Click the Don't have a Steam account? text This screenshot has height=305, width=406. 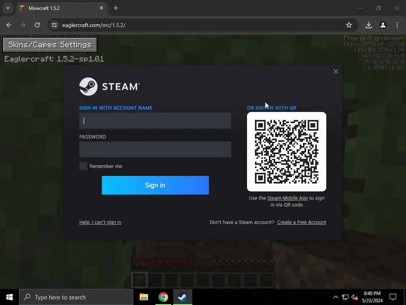tap(241, 222)
